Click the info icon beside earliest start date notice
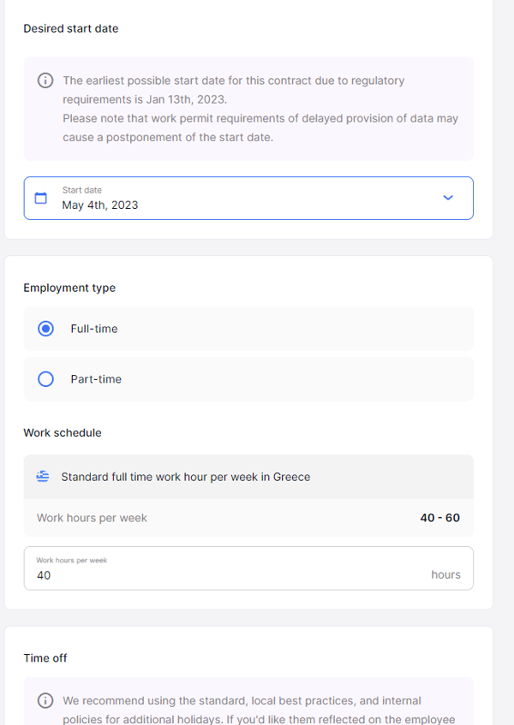514x725 pixels. pyautogui.click(x=45, y=80)
